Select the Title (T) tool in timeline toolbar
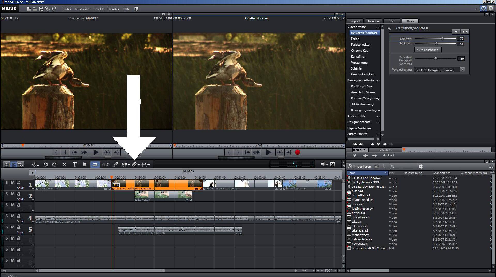This screenshot has height=277, width=496. [75, 165]
